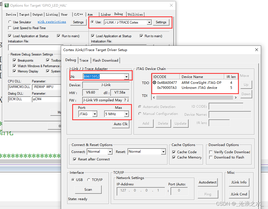This screenshot has width=268, height=209.
Task: Open the Linker tab
Action: pos(106,14)
